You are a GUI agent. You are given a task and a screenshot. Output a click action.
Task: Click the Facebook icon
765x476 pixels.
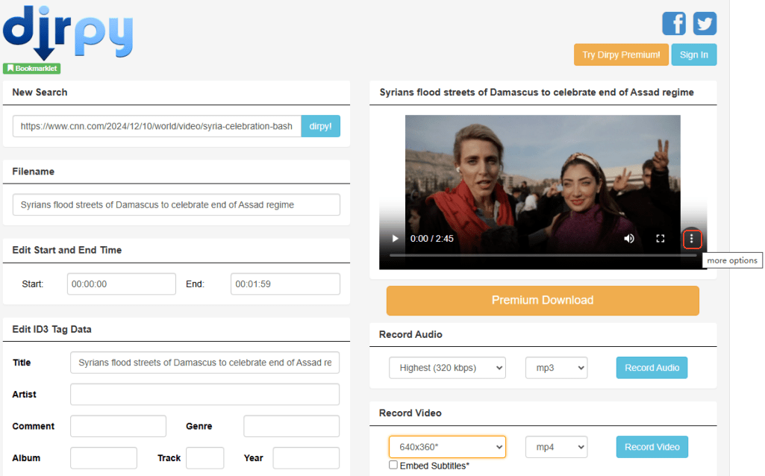[673, 23]
